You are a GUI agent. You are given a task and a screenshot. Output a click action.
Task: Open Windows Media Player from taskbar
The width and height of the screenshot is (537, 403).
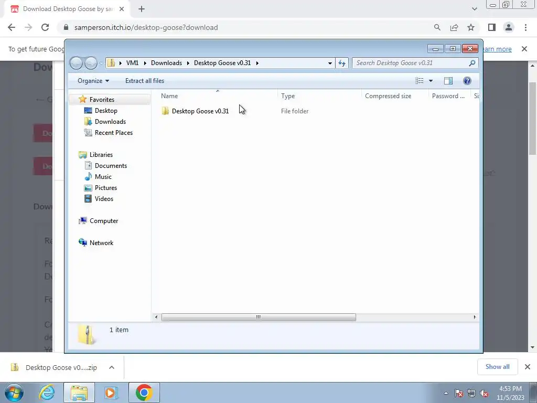click(x=111, y=393)
